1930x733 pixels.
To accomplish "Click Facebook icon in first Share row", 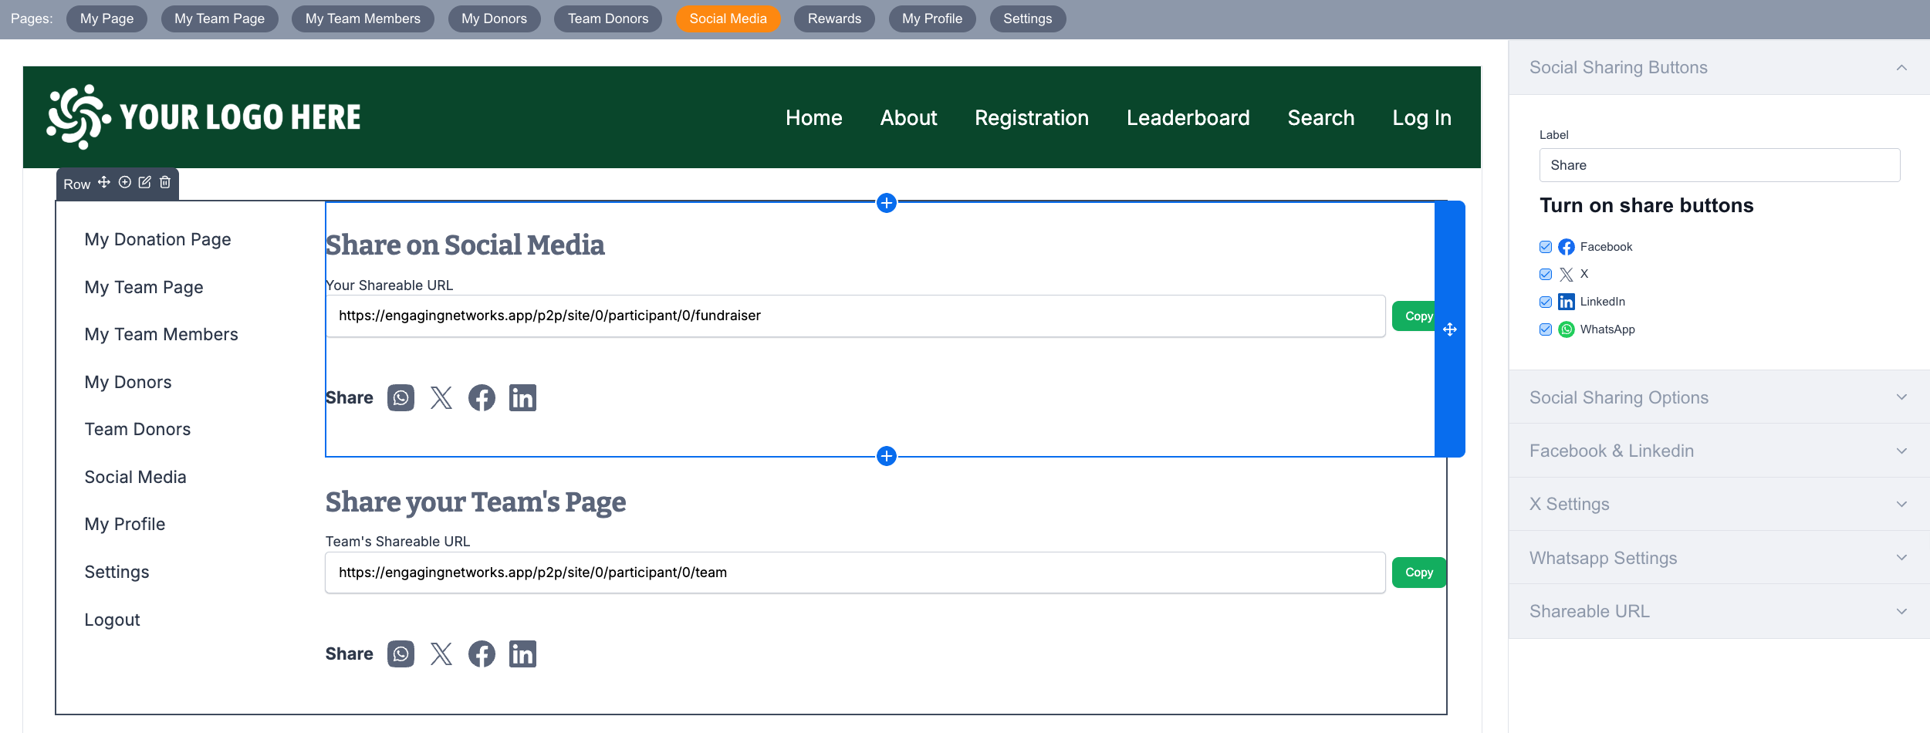I will tap(482, 398).
